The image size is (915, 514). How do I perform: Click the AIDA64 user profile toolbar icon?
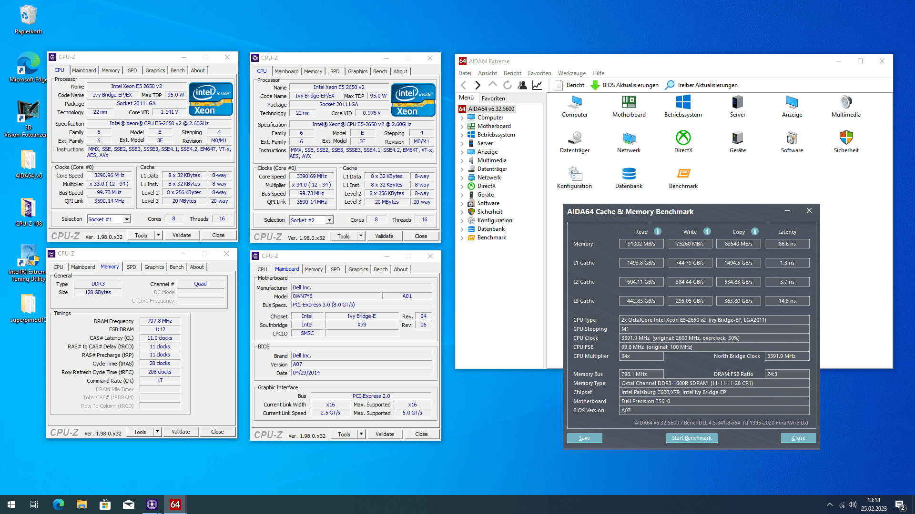click(x=522, y=85)
